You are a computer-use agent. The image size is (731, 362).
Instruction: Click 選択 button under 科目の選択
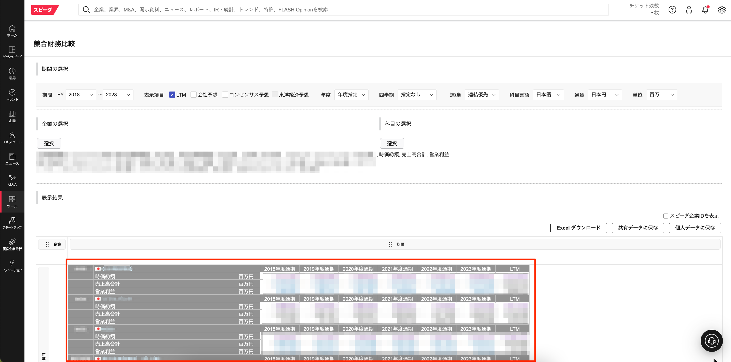pyautogui.click(x=392, y=143)
